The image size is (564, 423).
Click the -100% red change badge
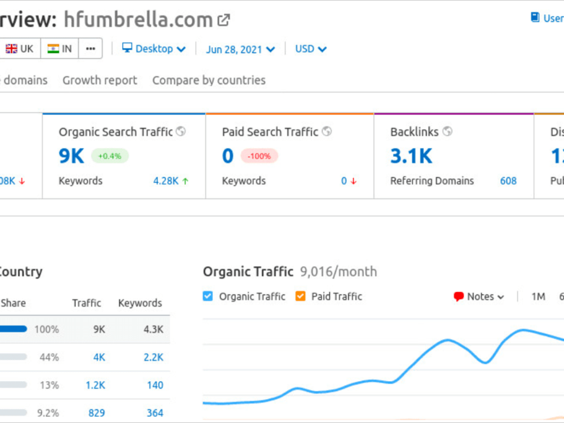click(259, 156)
